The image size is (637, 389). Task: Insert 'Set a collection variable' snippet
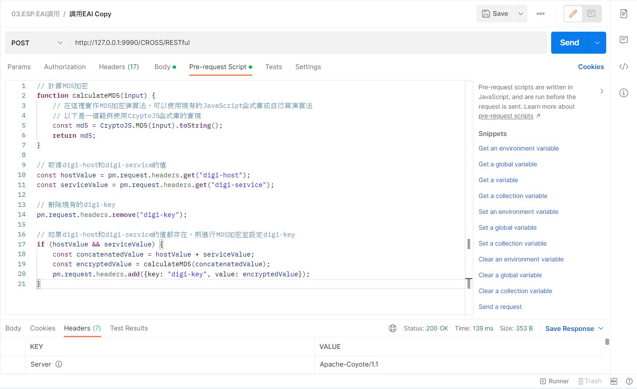pos(512,243)
